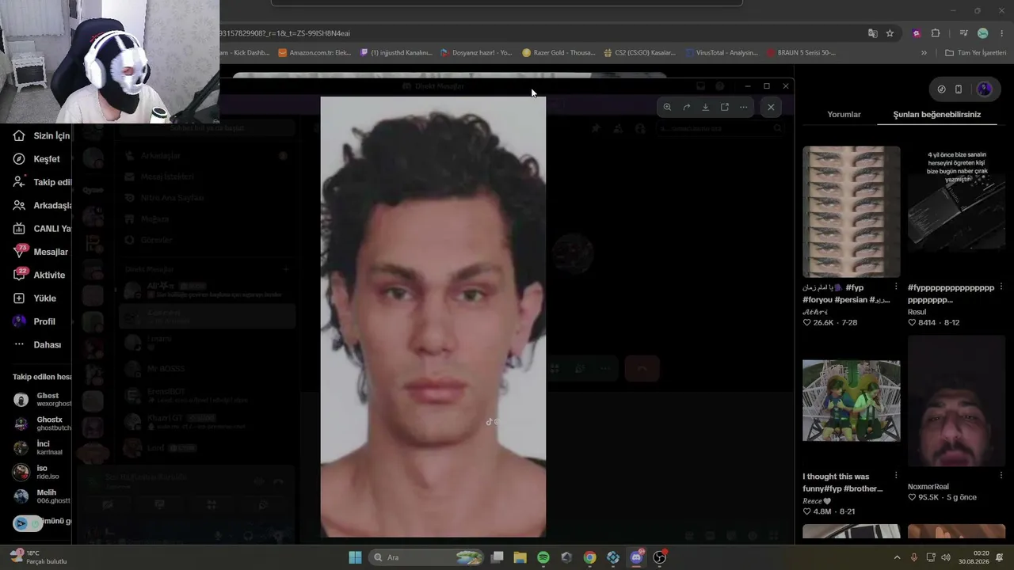Open Resul's #fyp video thumbnail
1014x570 pixels.
click(956, 211)
